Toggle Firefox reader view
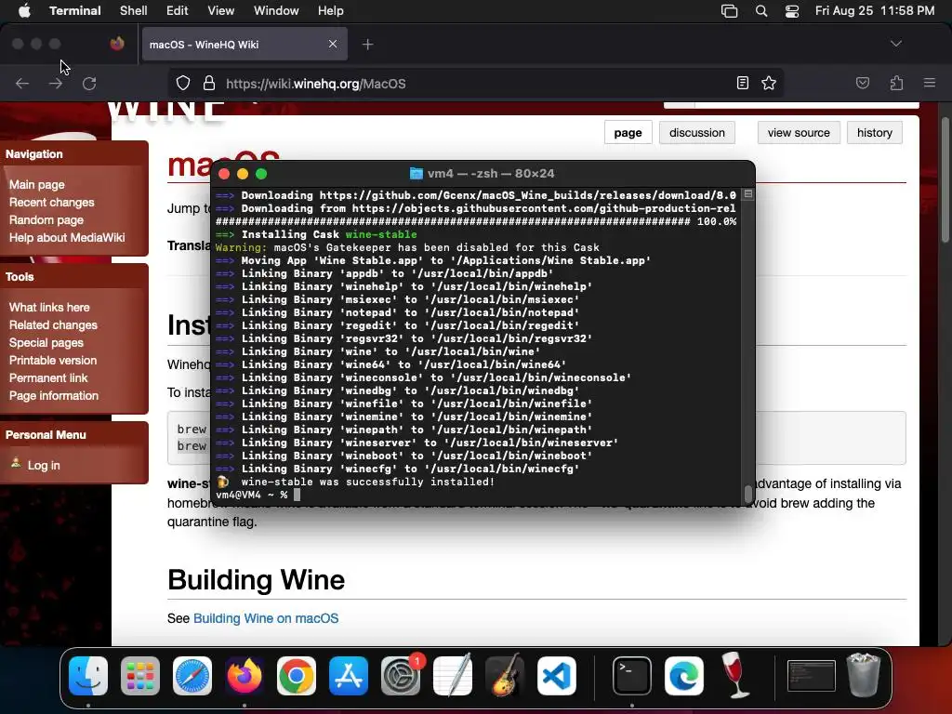The image size is (952, 714). [x=743, y=83]
